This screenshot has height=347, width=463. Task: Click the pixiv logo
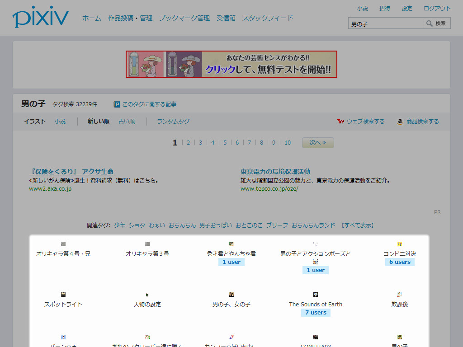point(40,18)
